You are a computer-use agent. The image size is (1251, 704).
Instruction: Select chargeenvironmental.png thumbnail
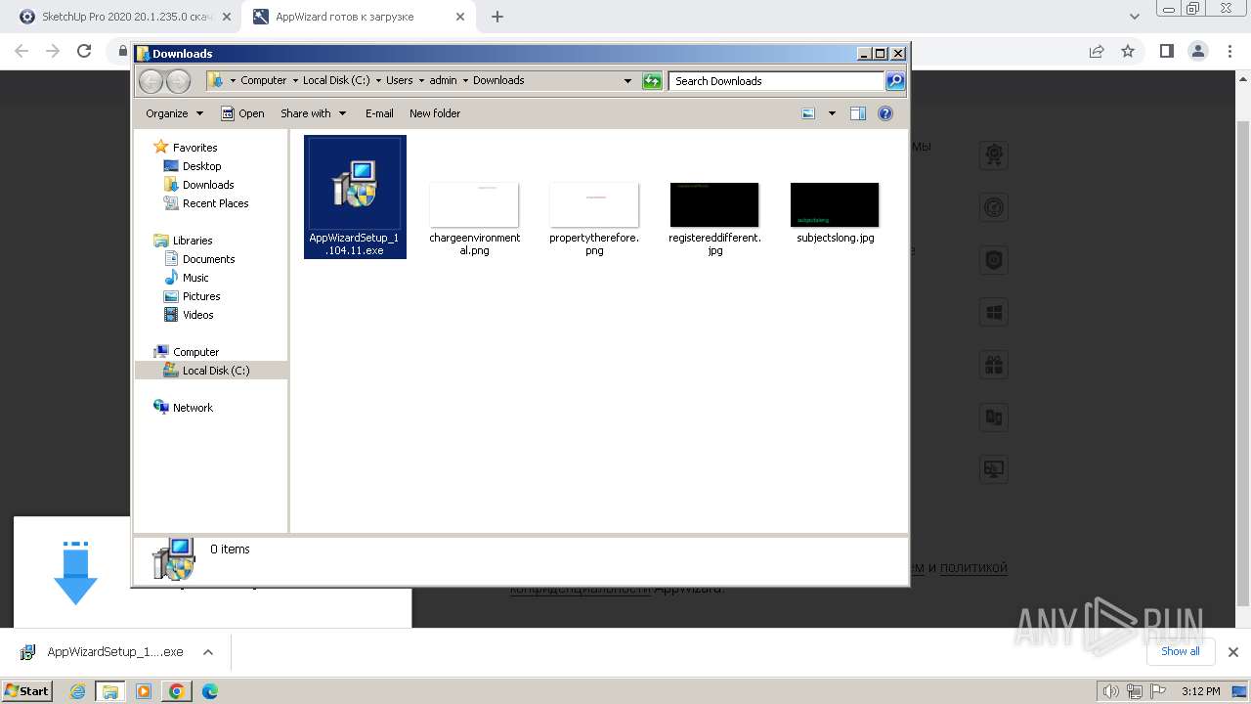(474, 204)
